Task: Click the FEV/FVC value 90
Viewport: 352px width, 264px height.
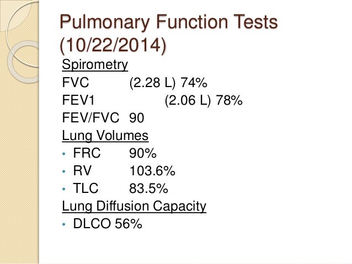Action: pos(136,118)
